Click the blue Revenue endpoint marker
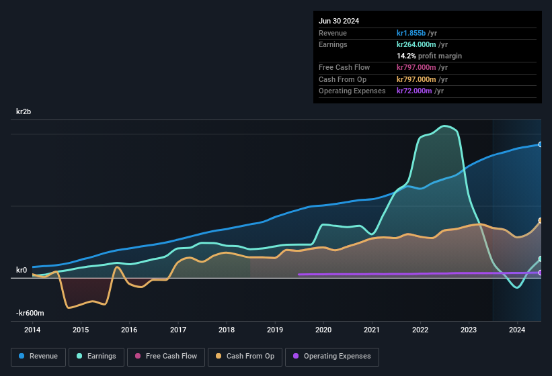Screen dimensions: 552x376 click(541, 144)
